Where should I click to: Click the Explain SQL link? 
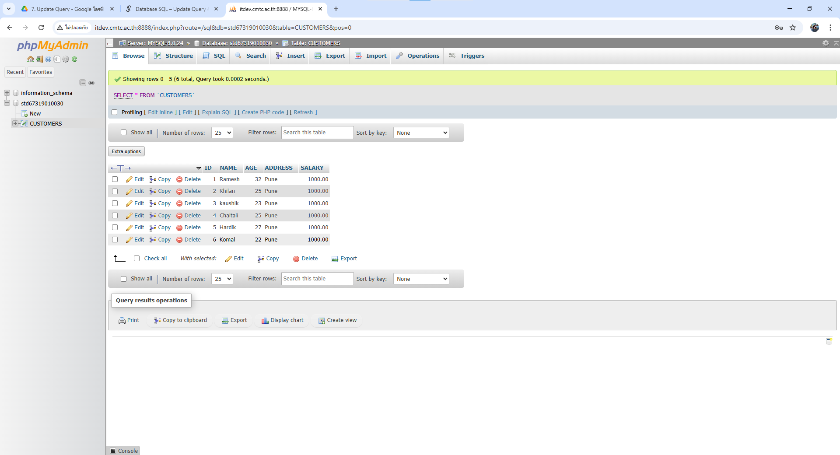click(217, 112)
